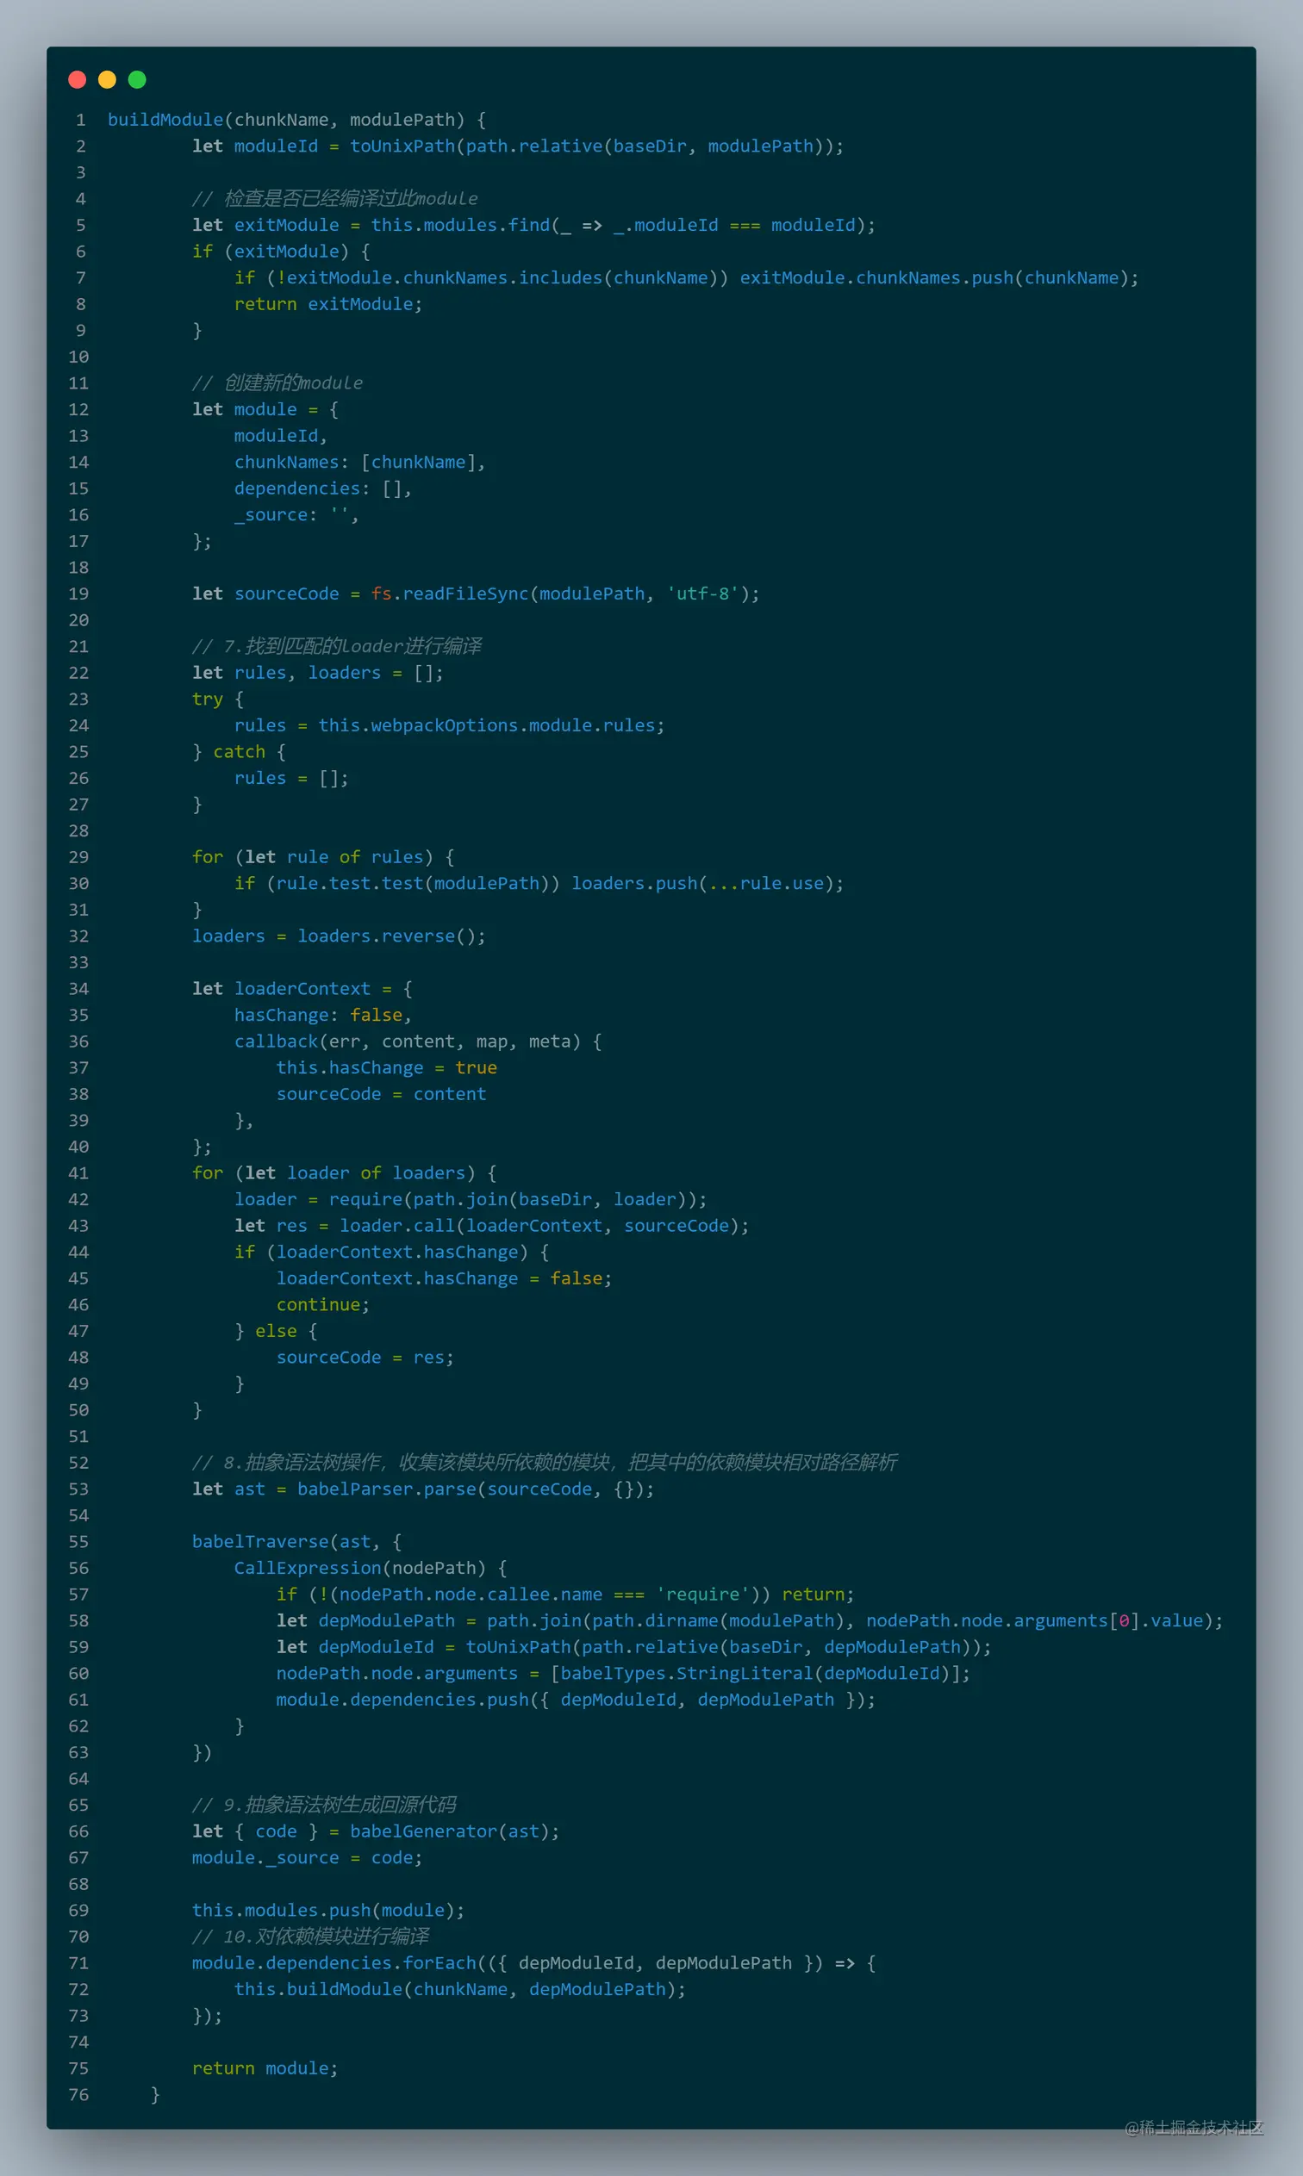Viewport: 1303px width, 2176px height.
Task: Click 'this.buildModule(chunkName, depModulePath);' line
Action: [x=460, y=1988]
